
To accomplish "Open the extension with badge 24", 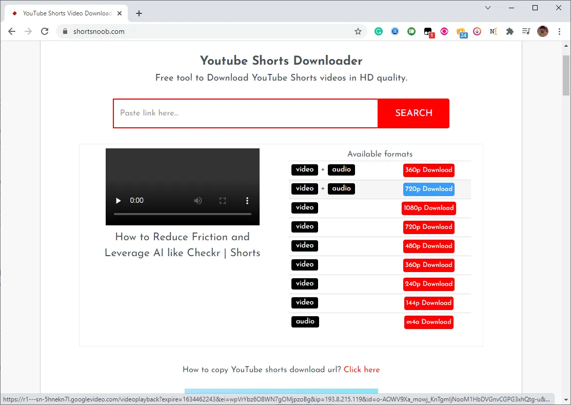I will pyautogui.click(x=461, y=32).
